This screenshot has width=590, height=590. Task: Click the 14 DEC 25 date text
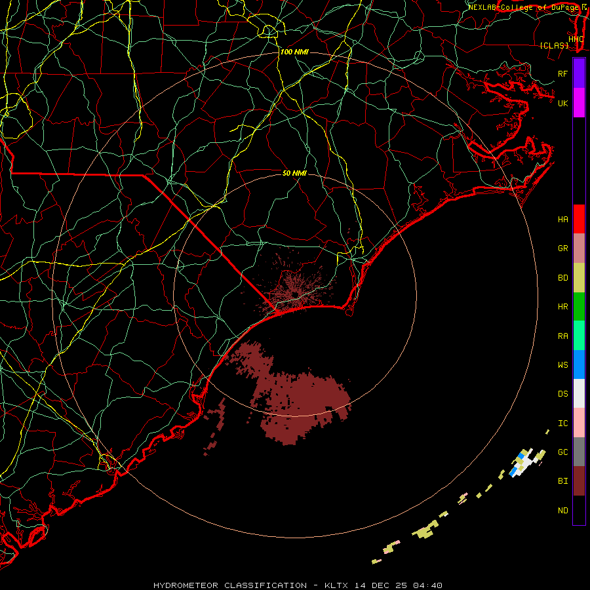(381, 585)
